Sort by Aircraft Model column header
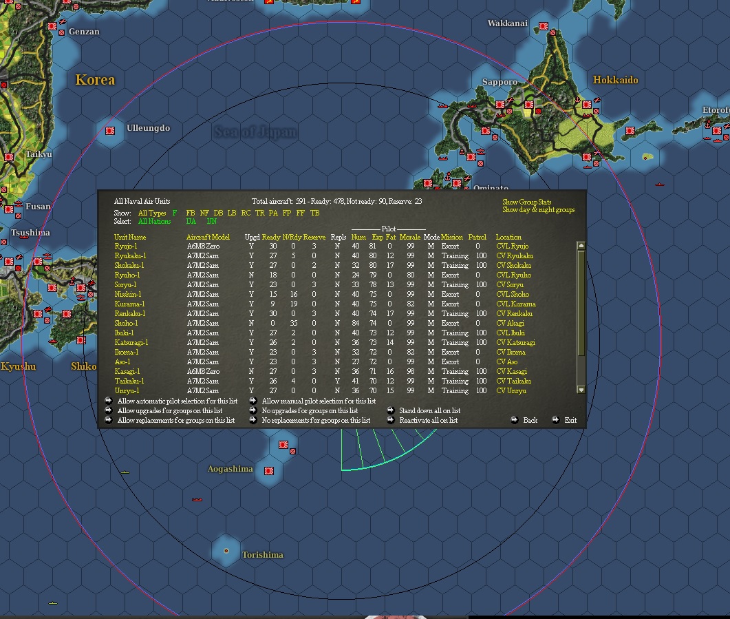The width and height of the screenshot is (730, 619). point(208,237)
